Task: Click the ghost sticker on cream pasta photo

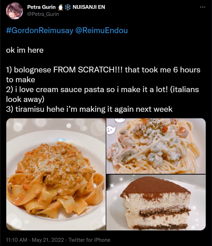Action: (x=111, y=130)
